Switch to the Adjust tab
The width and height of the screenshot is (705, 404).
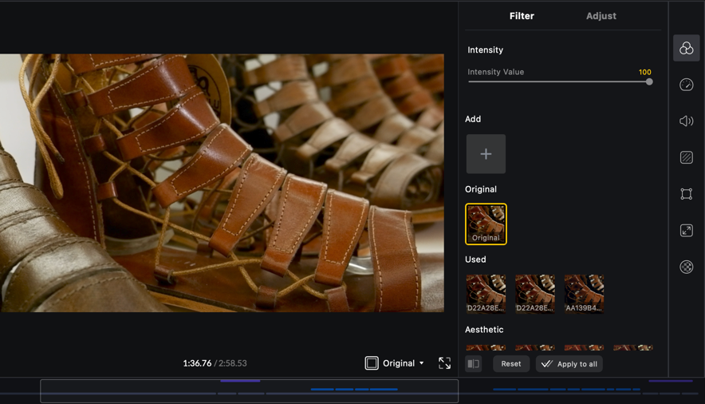click(x=601, y=16)
